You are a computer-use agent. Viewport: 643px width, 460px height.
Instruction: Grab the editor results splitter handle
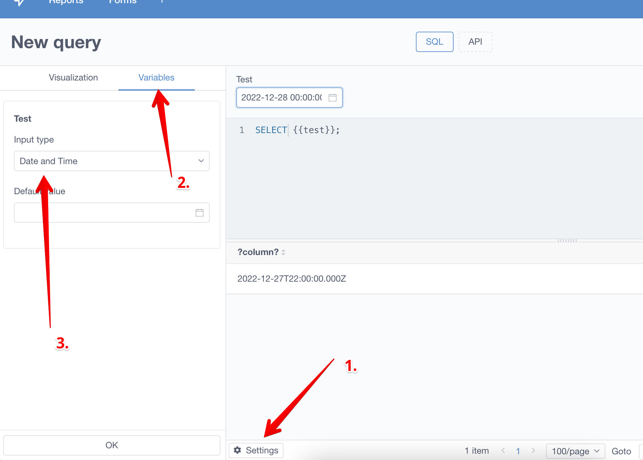(567, 240)
